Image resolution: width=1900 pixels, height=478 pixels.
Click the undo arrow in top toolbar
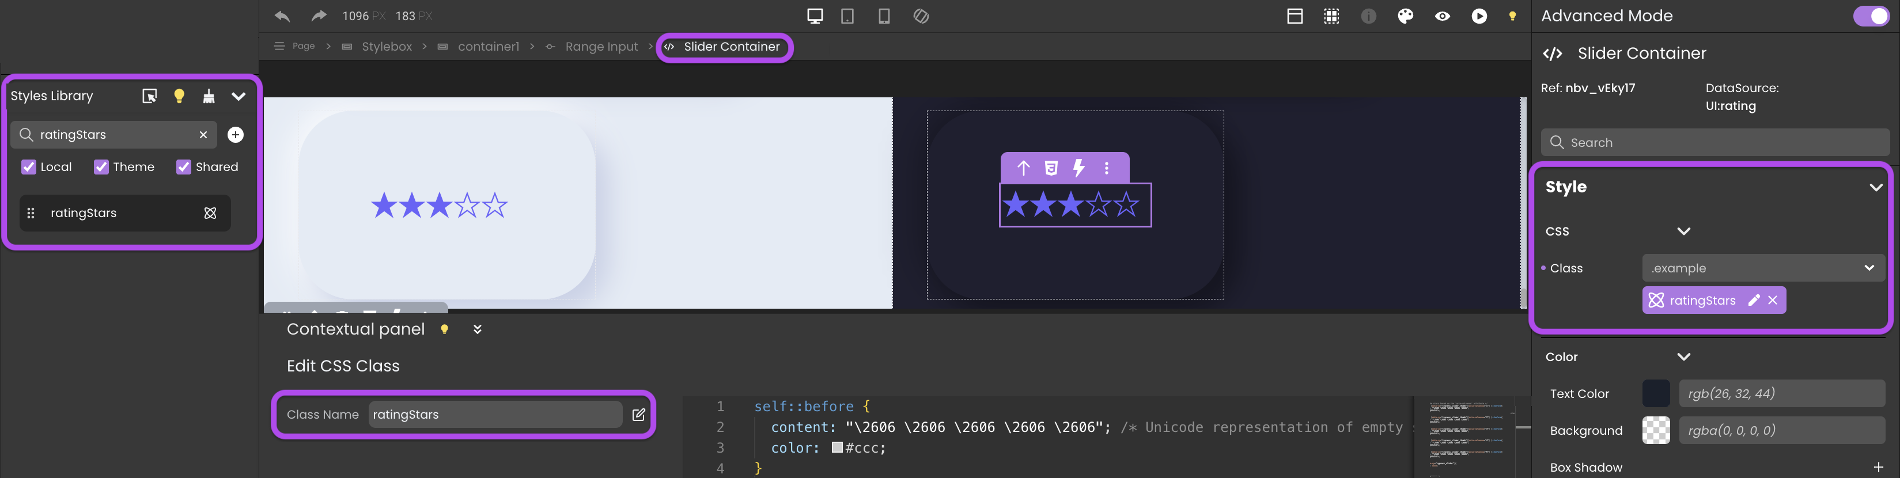[282, 16]
